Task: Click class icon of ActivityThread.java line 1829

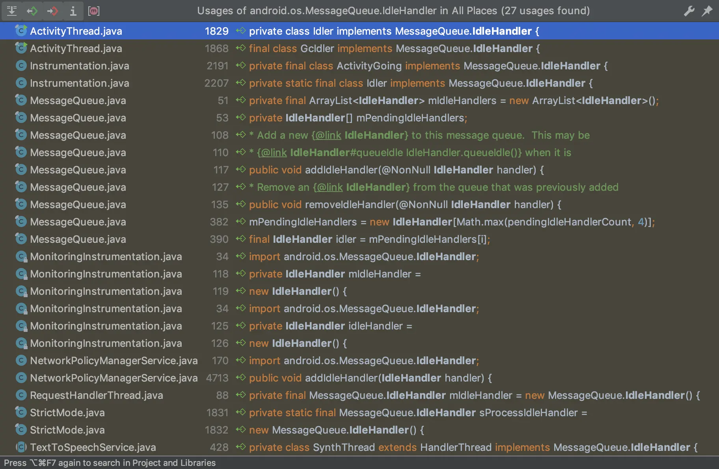Action: 21,31
